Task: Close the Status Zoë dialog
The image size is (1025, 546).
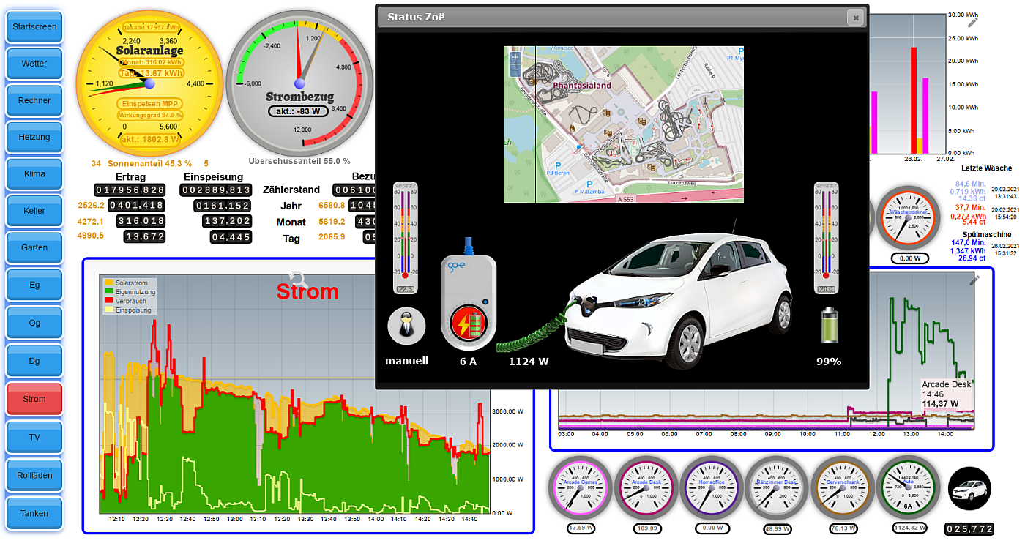Action: point(854,18)
